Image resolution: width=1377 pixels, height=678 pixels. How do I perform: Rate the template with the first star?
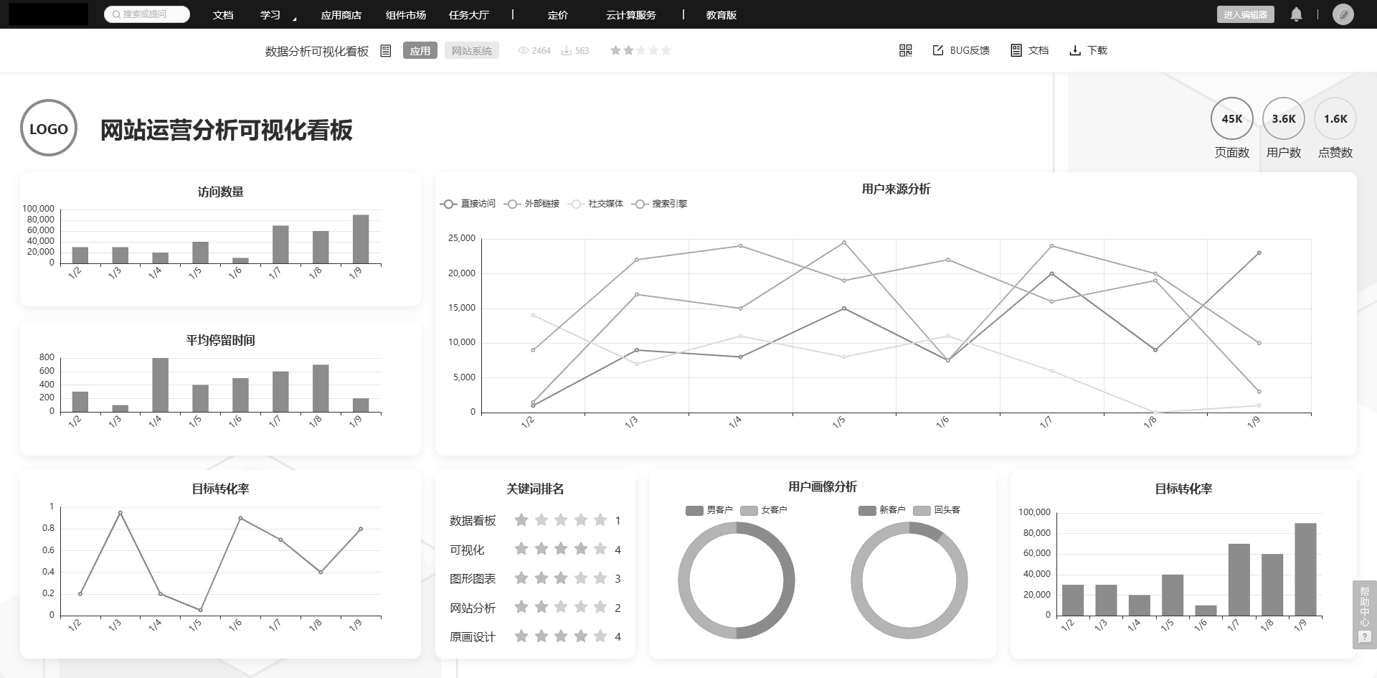click(x=615, y=50)
